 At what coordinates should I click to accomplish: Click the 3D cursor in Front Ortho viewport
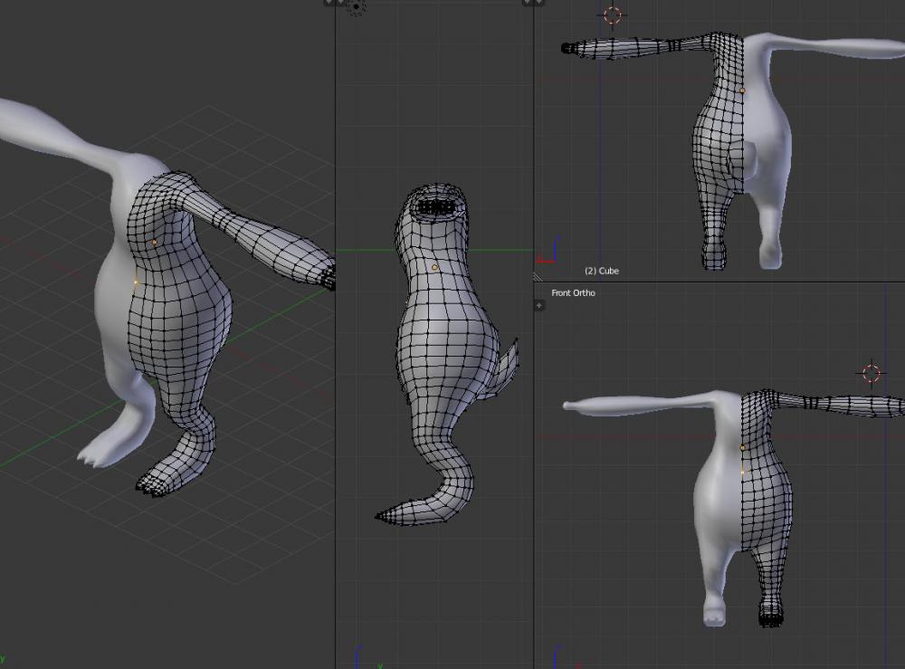click(x=871, y=373)
